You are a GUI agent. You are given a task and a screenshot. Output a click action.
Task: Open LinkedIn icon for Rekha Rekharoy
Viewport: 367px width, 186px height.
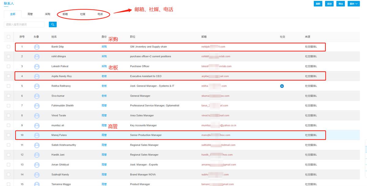282,86
